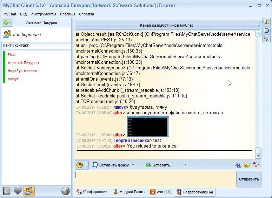
Task: Open the MyChat menu
Action: (10, 14)
